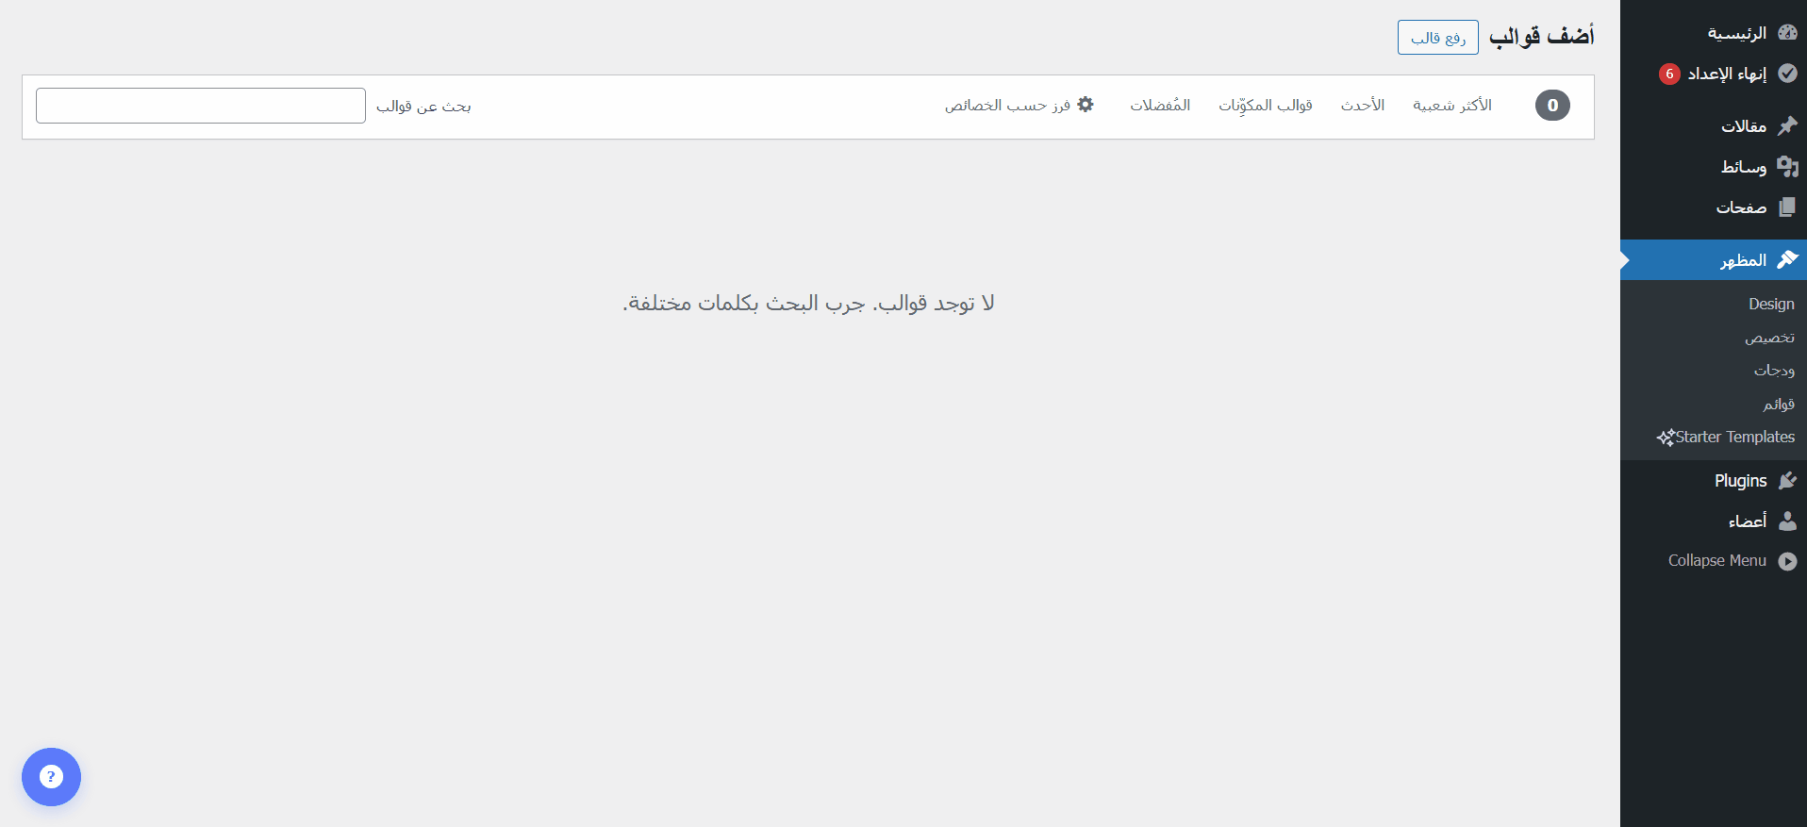The image size is (1807, 827).
Task: Click the media library icon
Action: 1786,167
